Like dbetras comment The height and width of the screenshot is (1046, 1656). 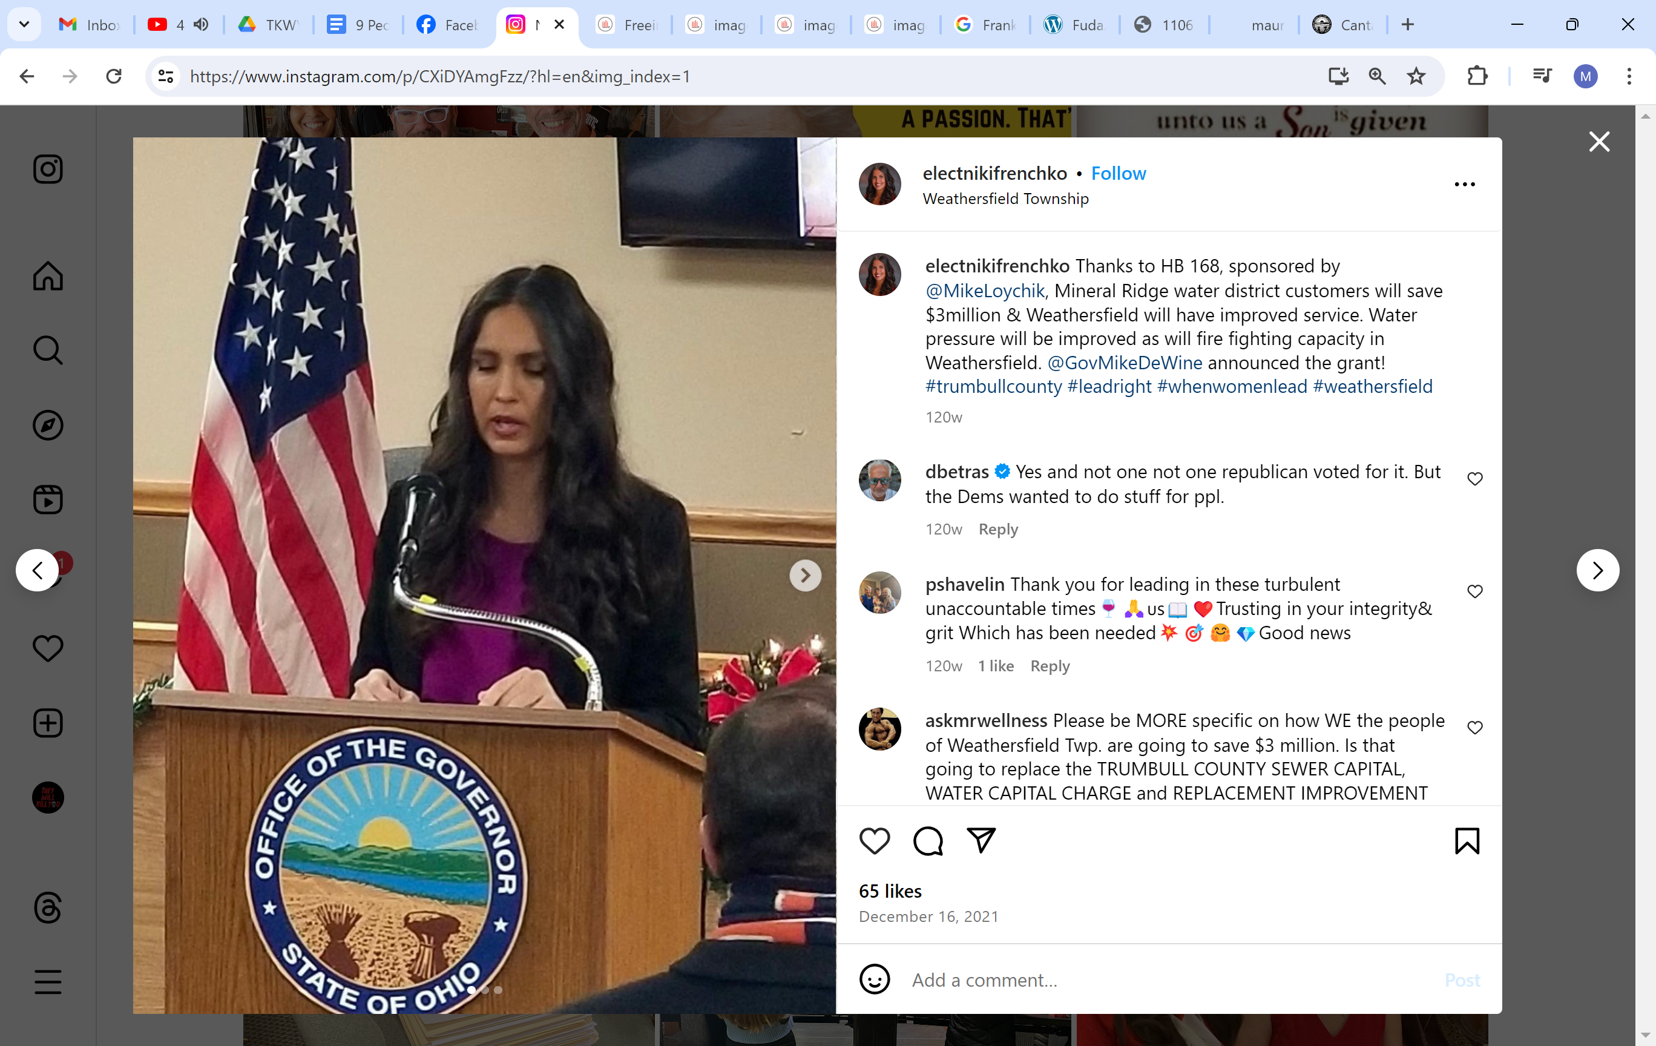pos(1474,479)
